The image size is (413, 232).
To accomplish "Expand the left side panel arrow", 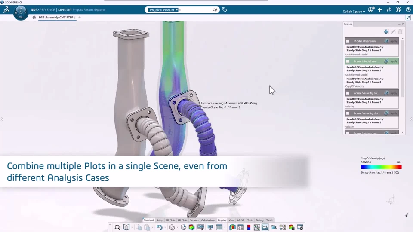I will click(2, 119).
